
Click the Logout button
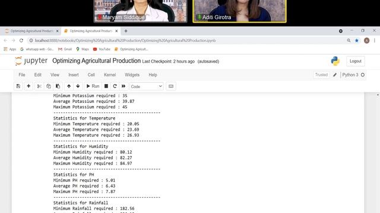[356, 62]
